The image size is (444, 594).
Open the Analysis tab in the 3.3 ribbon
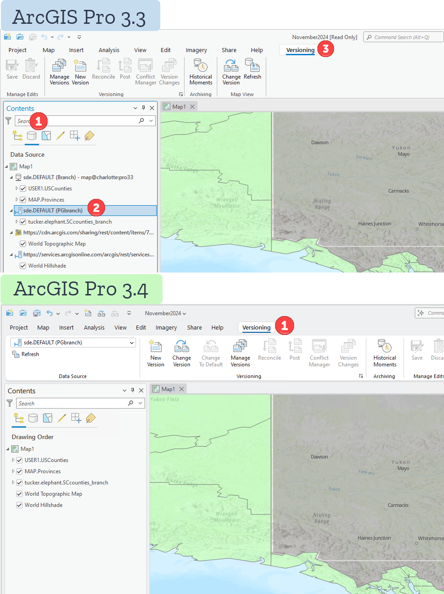click(109, 50)
